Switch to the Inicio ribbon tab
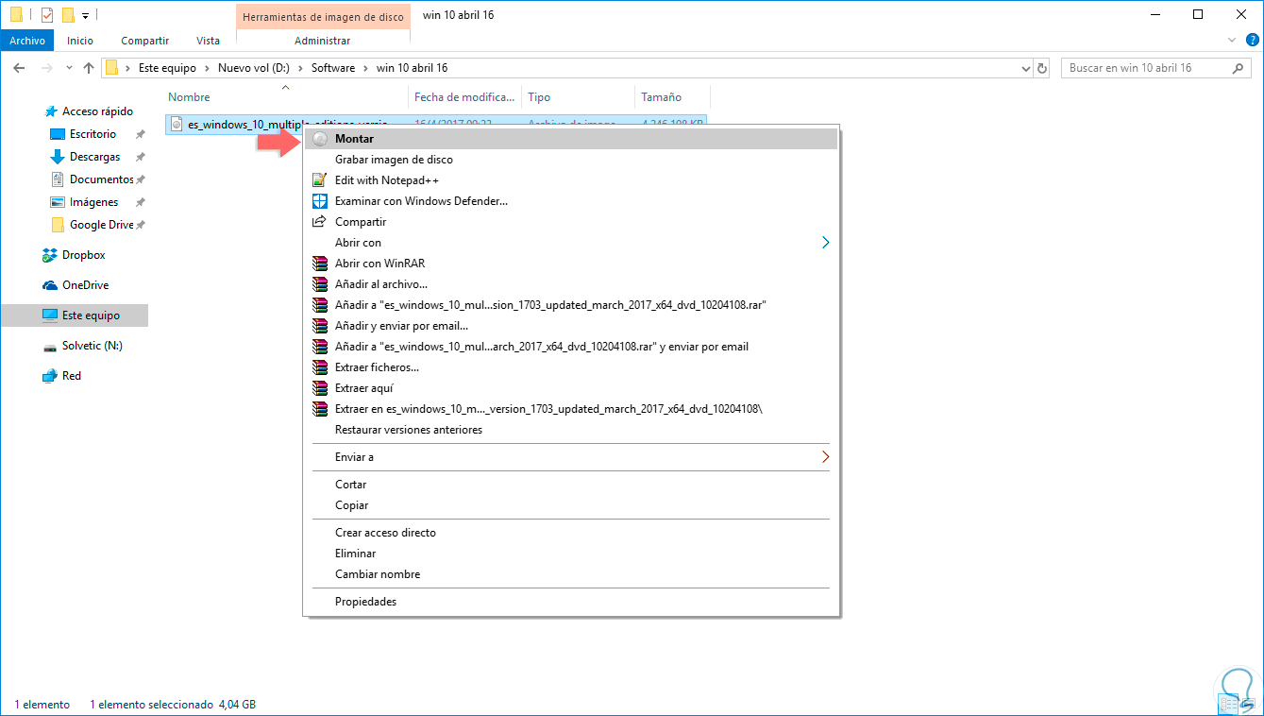 coord(80,41)
